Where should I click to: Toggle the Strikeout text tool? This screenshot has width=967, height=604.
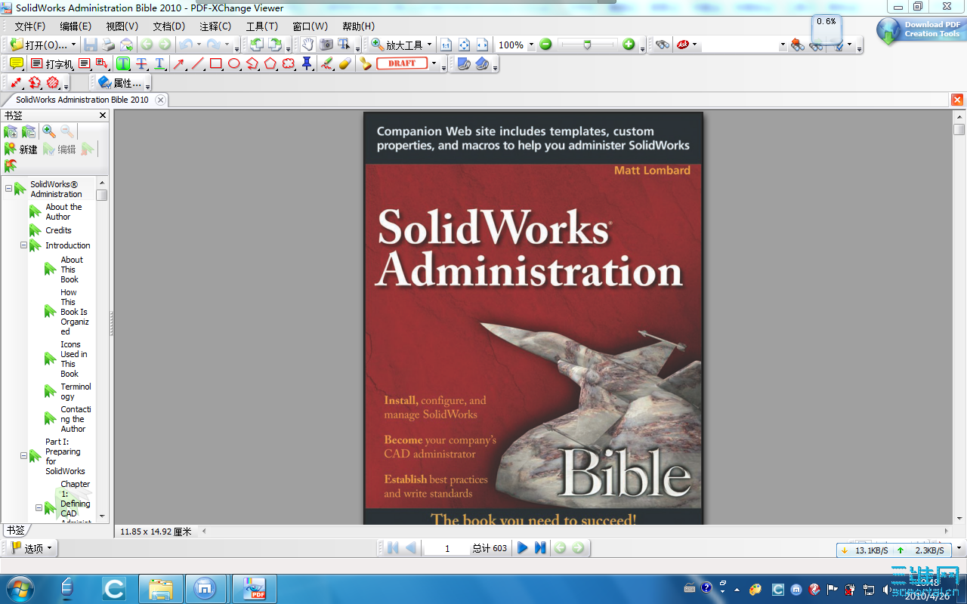tap(141, 63)
